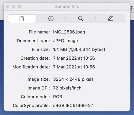Click the Creation date: label

coord(35,58)
